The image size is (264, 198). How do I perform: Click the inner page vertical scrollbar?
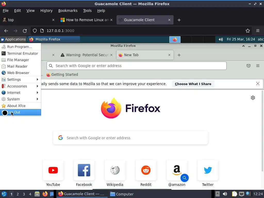pos(262,131)
